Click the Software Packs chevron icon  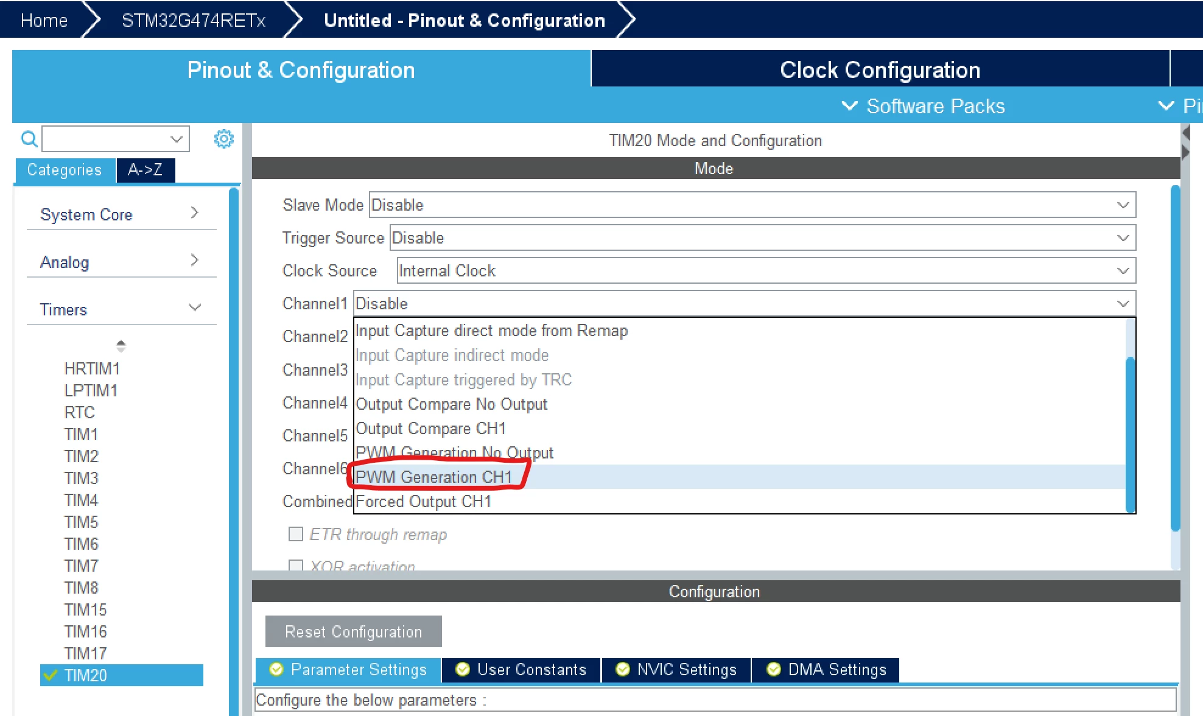(x=849, y=106)
